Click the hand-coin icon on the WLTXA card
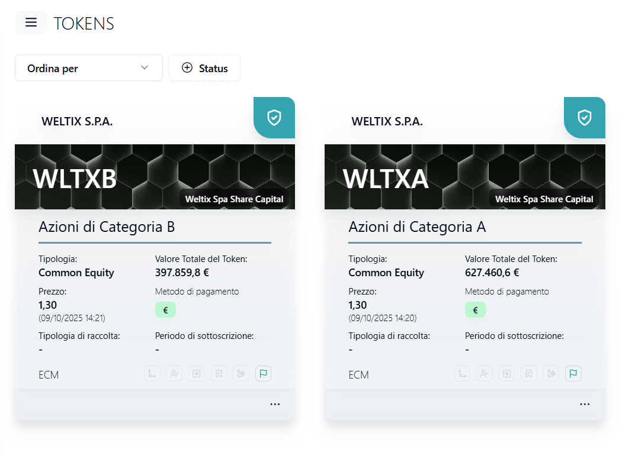 tap(551, 374)
